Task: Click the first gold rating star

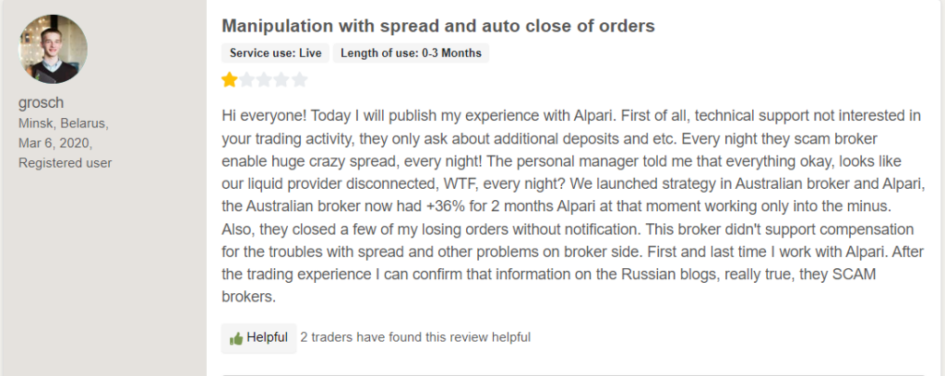Action: [x=229, y=80]
